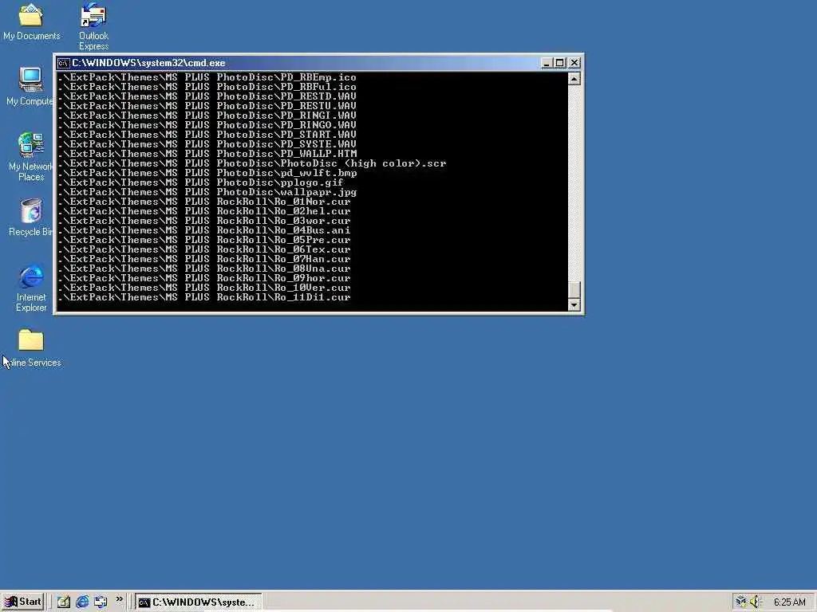Click the Show Desktop quick launch icon
The width and height of the screenshot is (817, 612).
pyautogui.click(x=64, y=602)
